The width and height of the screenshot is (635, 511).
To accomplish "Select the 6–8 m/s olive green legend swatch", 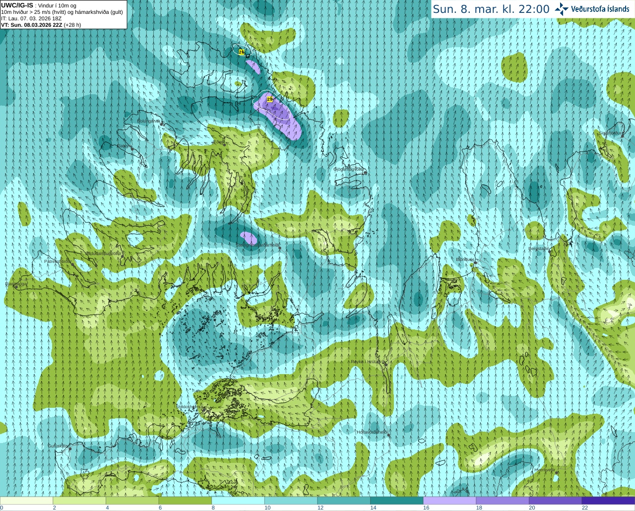I will (185, 501).
